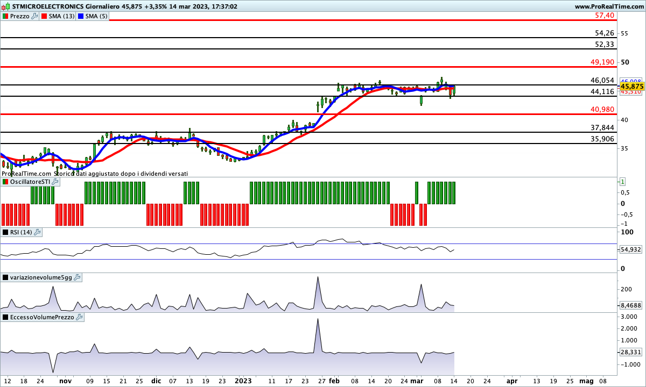Viewport: 646px width, 387px height.
Task: Click the blue SMA (5) color swatch
Action: [81, 16]
